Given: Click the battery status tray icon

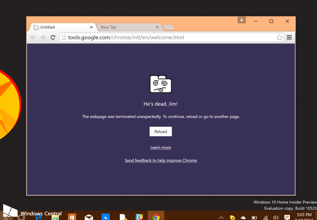Looking at the screenshot, I should coord(254,218).
